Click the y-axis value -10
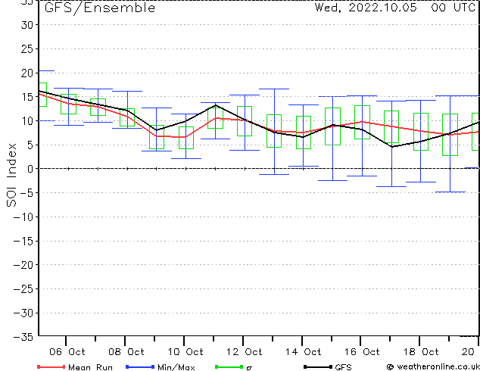 (23, 217)
